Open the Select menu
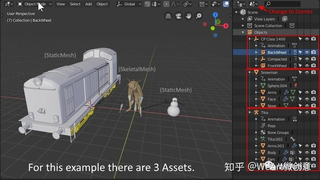 click(75, 4)
